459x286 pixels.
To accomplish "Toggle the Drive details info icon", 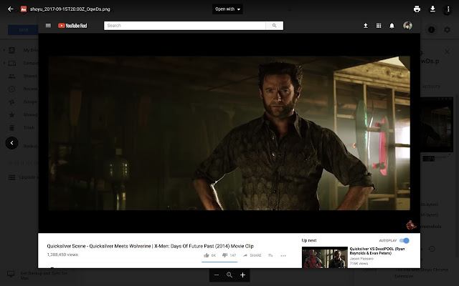I will 431,30.
